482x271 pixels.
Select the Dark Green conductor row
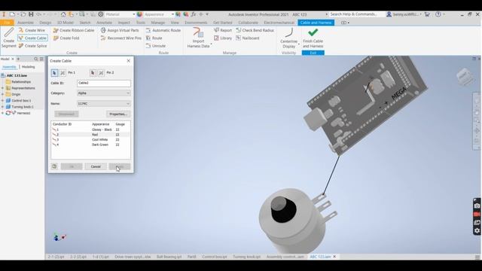[90, 145]
